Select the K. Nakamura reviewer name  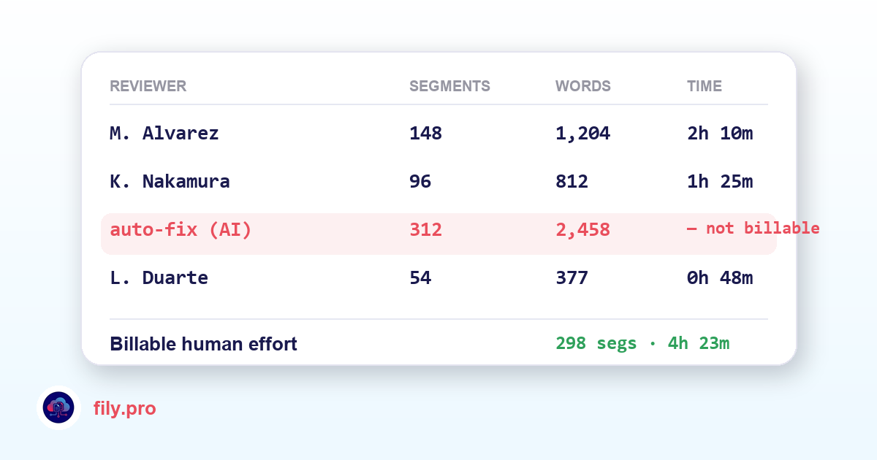[x=170, y=182]
